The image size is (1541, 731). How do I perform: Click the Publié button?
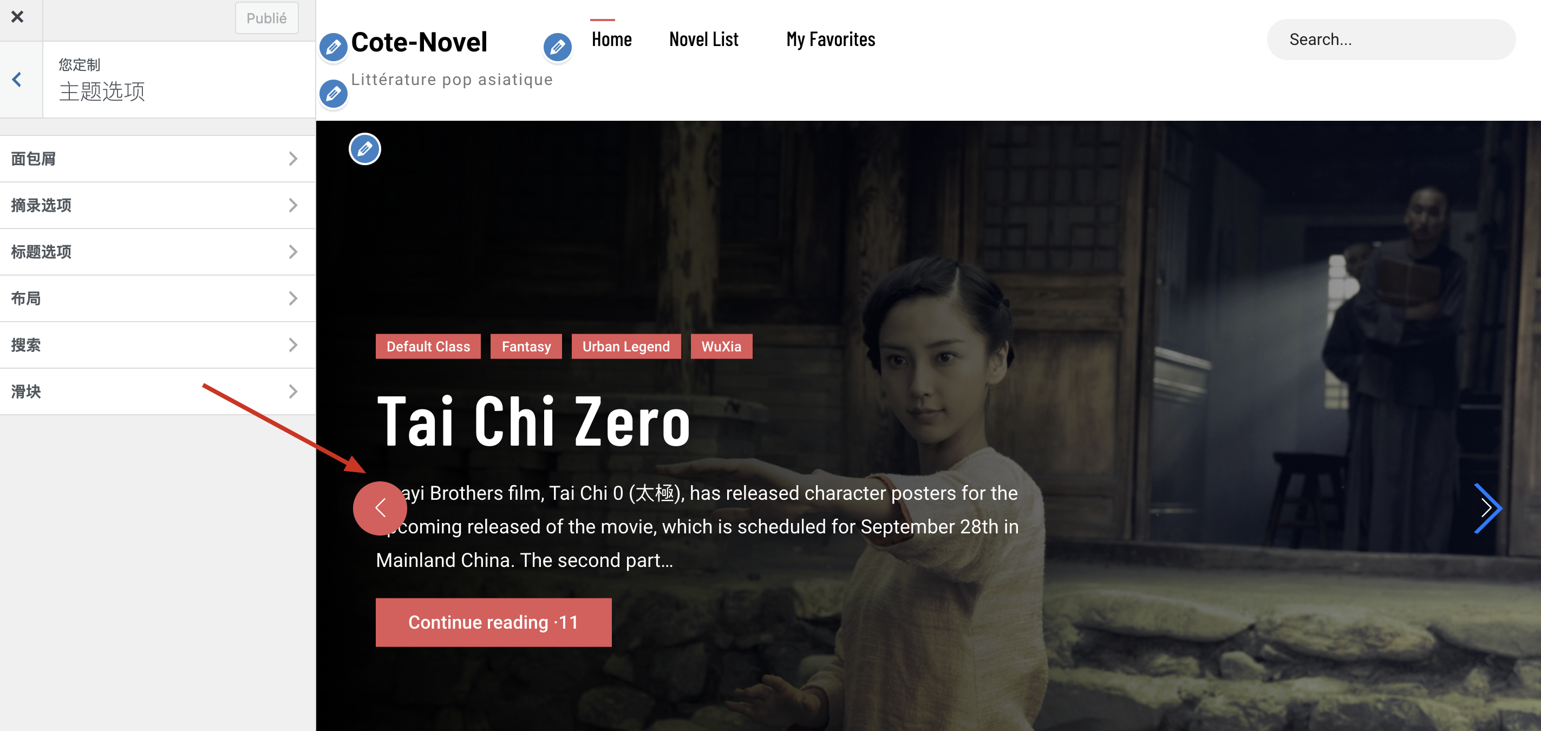[x=267, y=18]
